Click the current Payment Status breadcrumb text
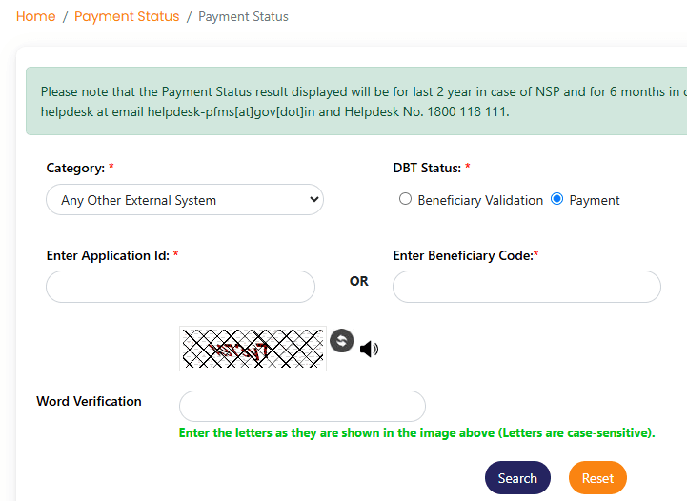 coord(243,16)
